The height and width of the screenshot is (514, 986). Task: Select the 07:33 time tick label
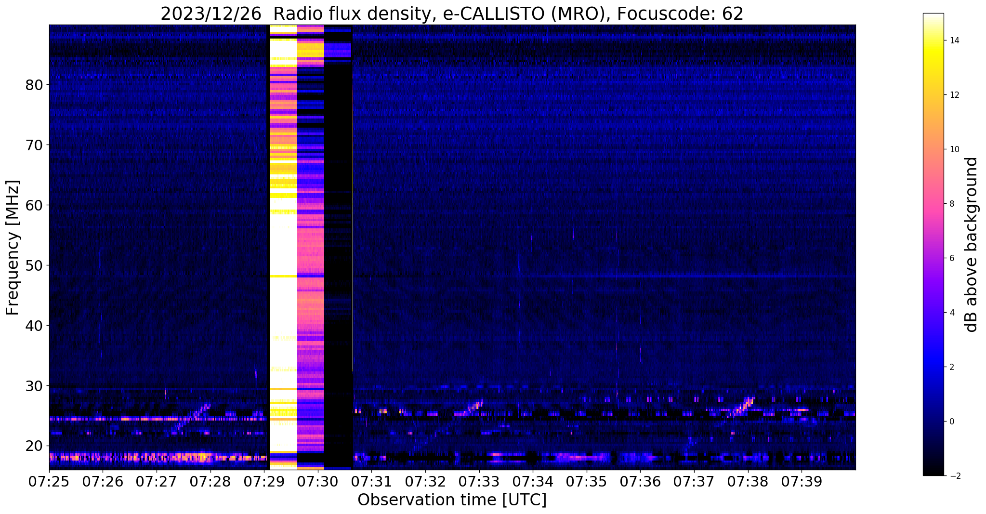click(x=479, y=481)
